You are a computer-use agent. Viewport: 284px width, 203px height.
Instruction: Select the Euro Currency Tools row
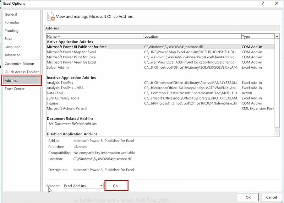[160, 98]
